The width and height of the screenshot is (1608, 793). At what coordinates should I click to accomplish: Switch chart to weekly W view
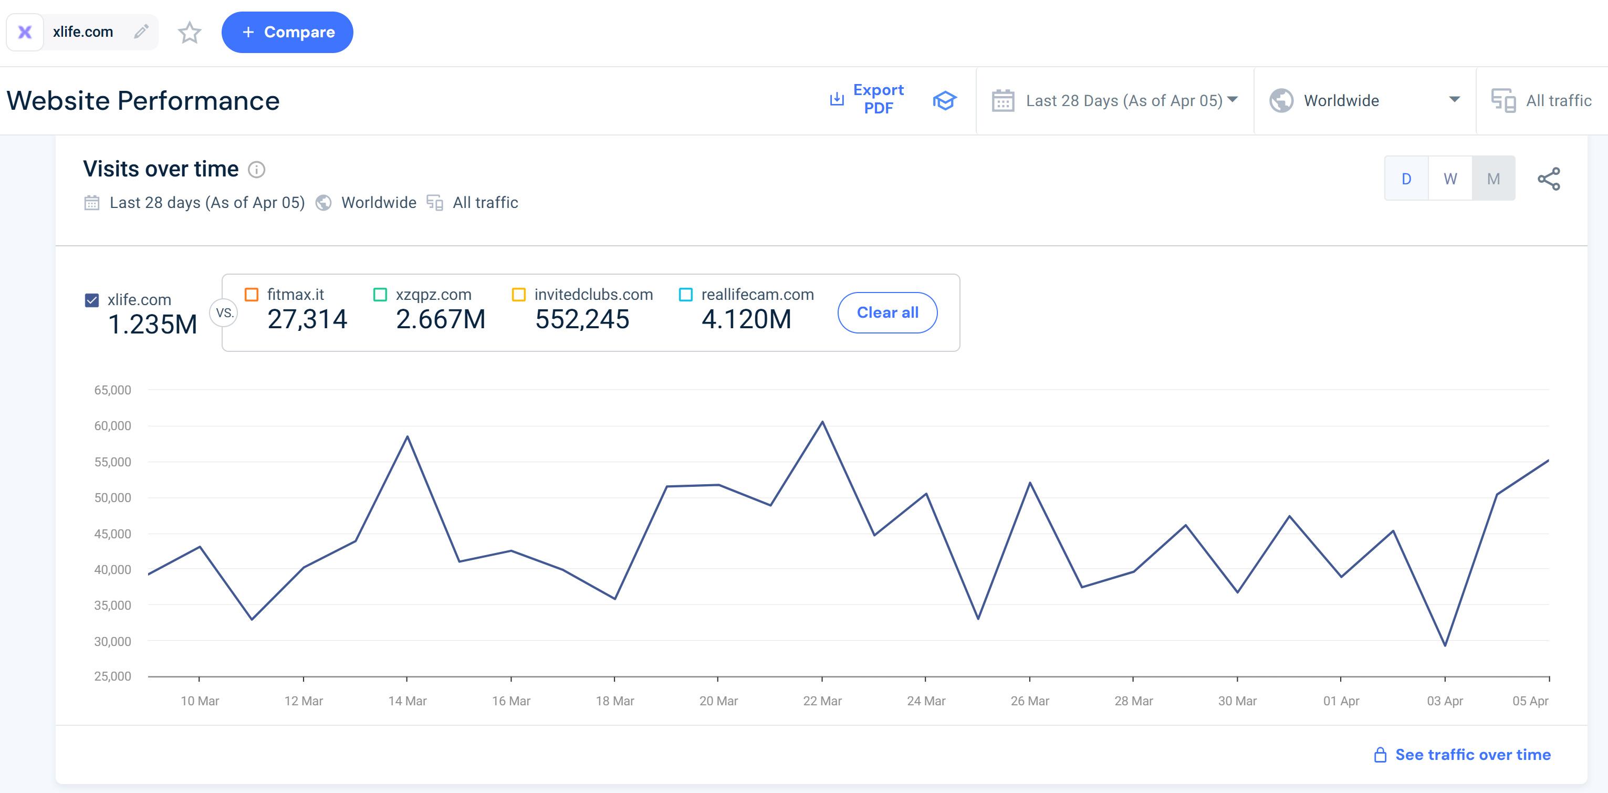[x=1450, y=179]
